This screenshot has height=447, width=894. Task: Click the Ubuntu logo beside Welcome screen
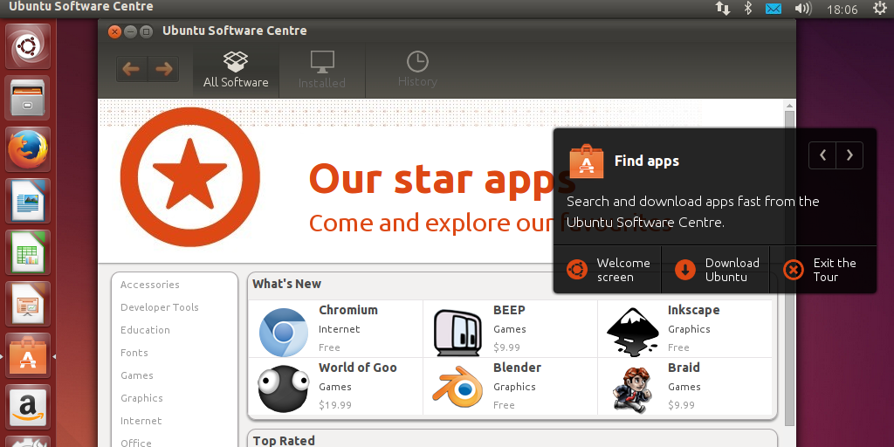pos(577,270)
